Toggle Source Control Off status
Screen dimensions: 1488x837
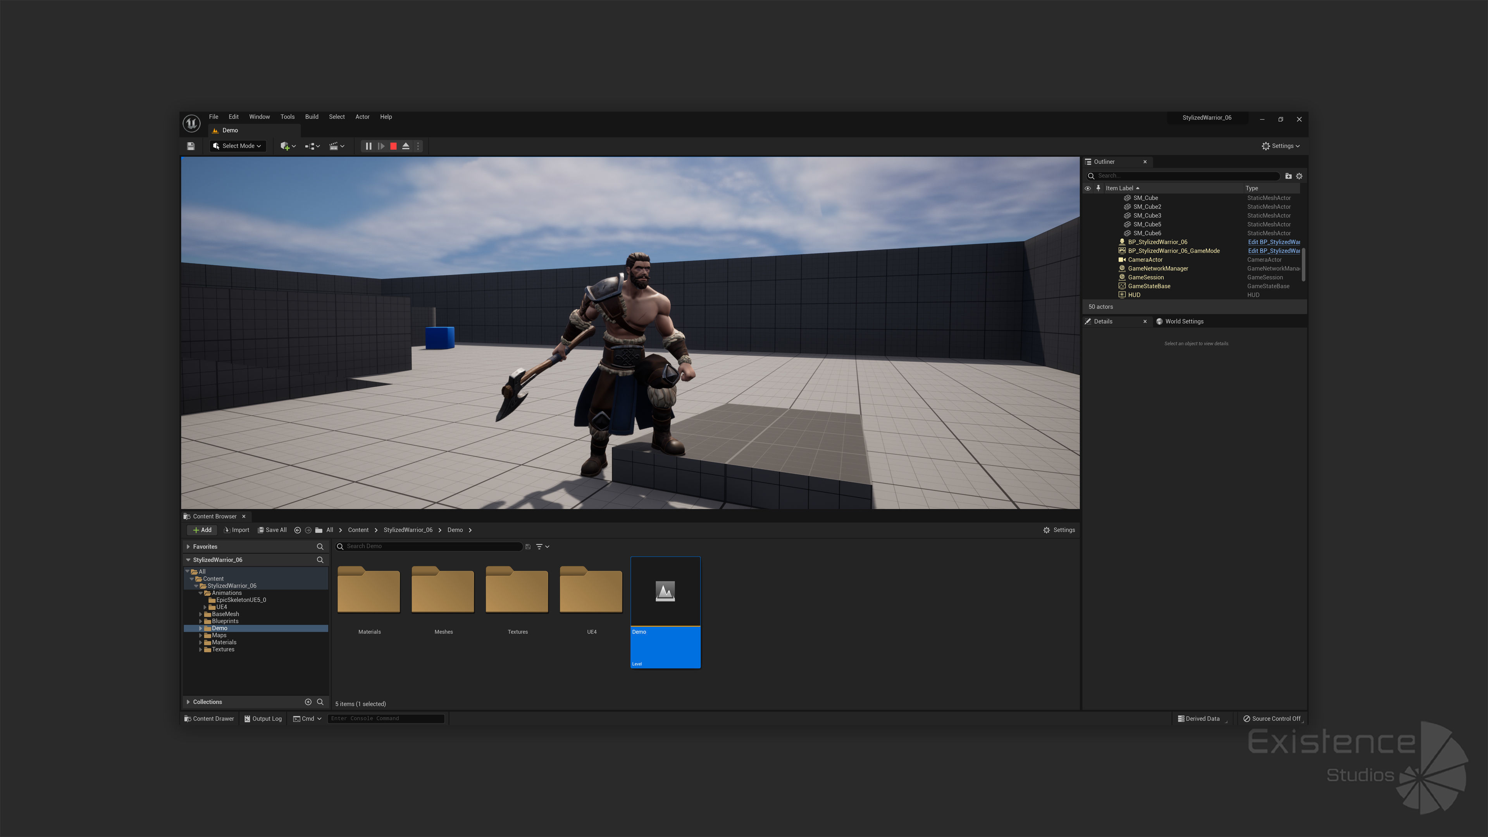[1272, 718]
